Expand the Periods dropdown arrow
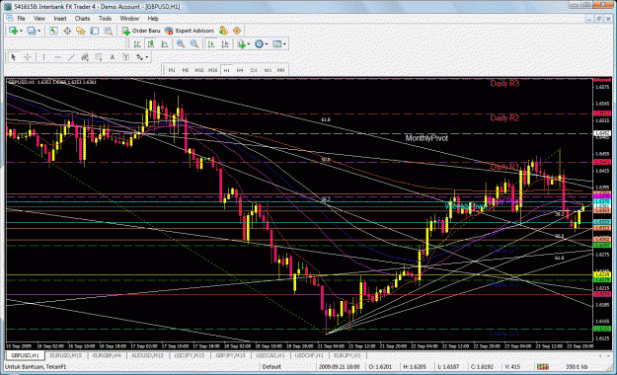 267,44
